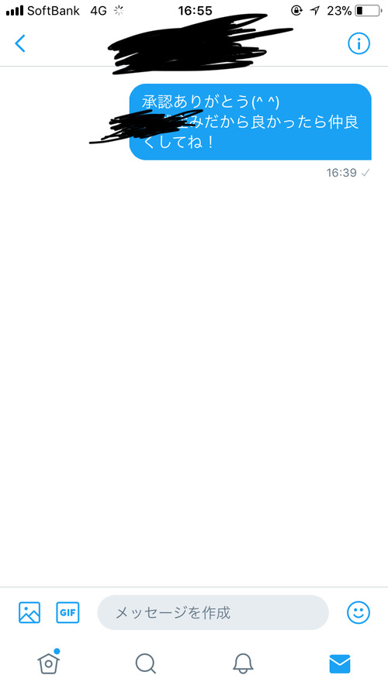Tap the SoftBank carrier label
This screenshot has width=388, height=689.
pos(54,11)
